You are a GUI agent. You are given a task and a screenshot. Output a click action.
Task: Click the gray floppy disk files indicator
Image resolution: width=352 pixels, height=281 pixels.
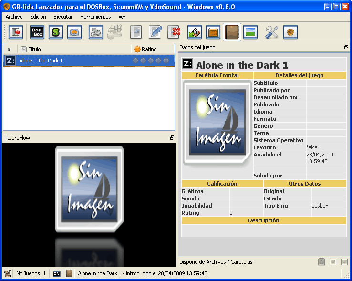pyautogui.click(x=321, y=262)
